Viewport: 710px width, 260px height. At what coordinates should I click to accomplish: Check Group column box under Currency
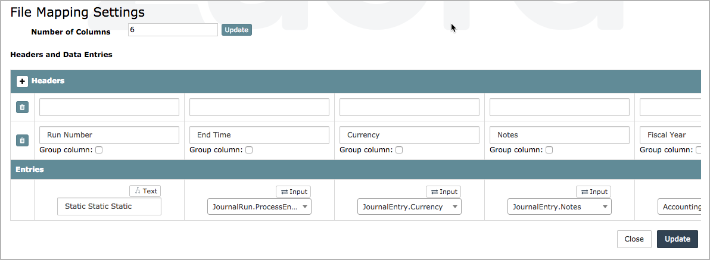coord(399,150)
